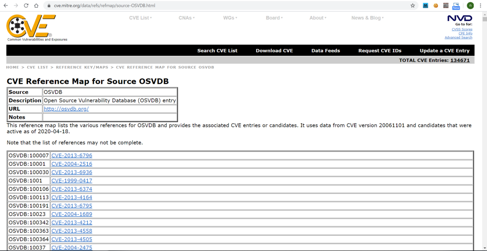The height and width of the screenshot is (251, 487).
Task: Open Search CVE List
Action: point(217,51)
